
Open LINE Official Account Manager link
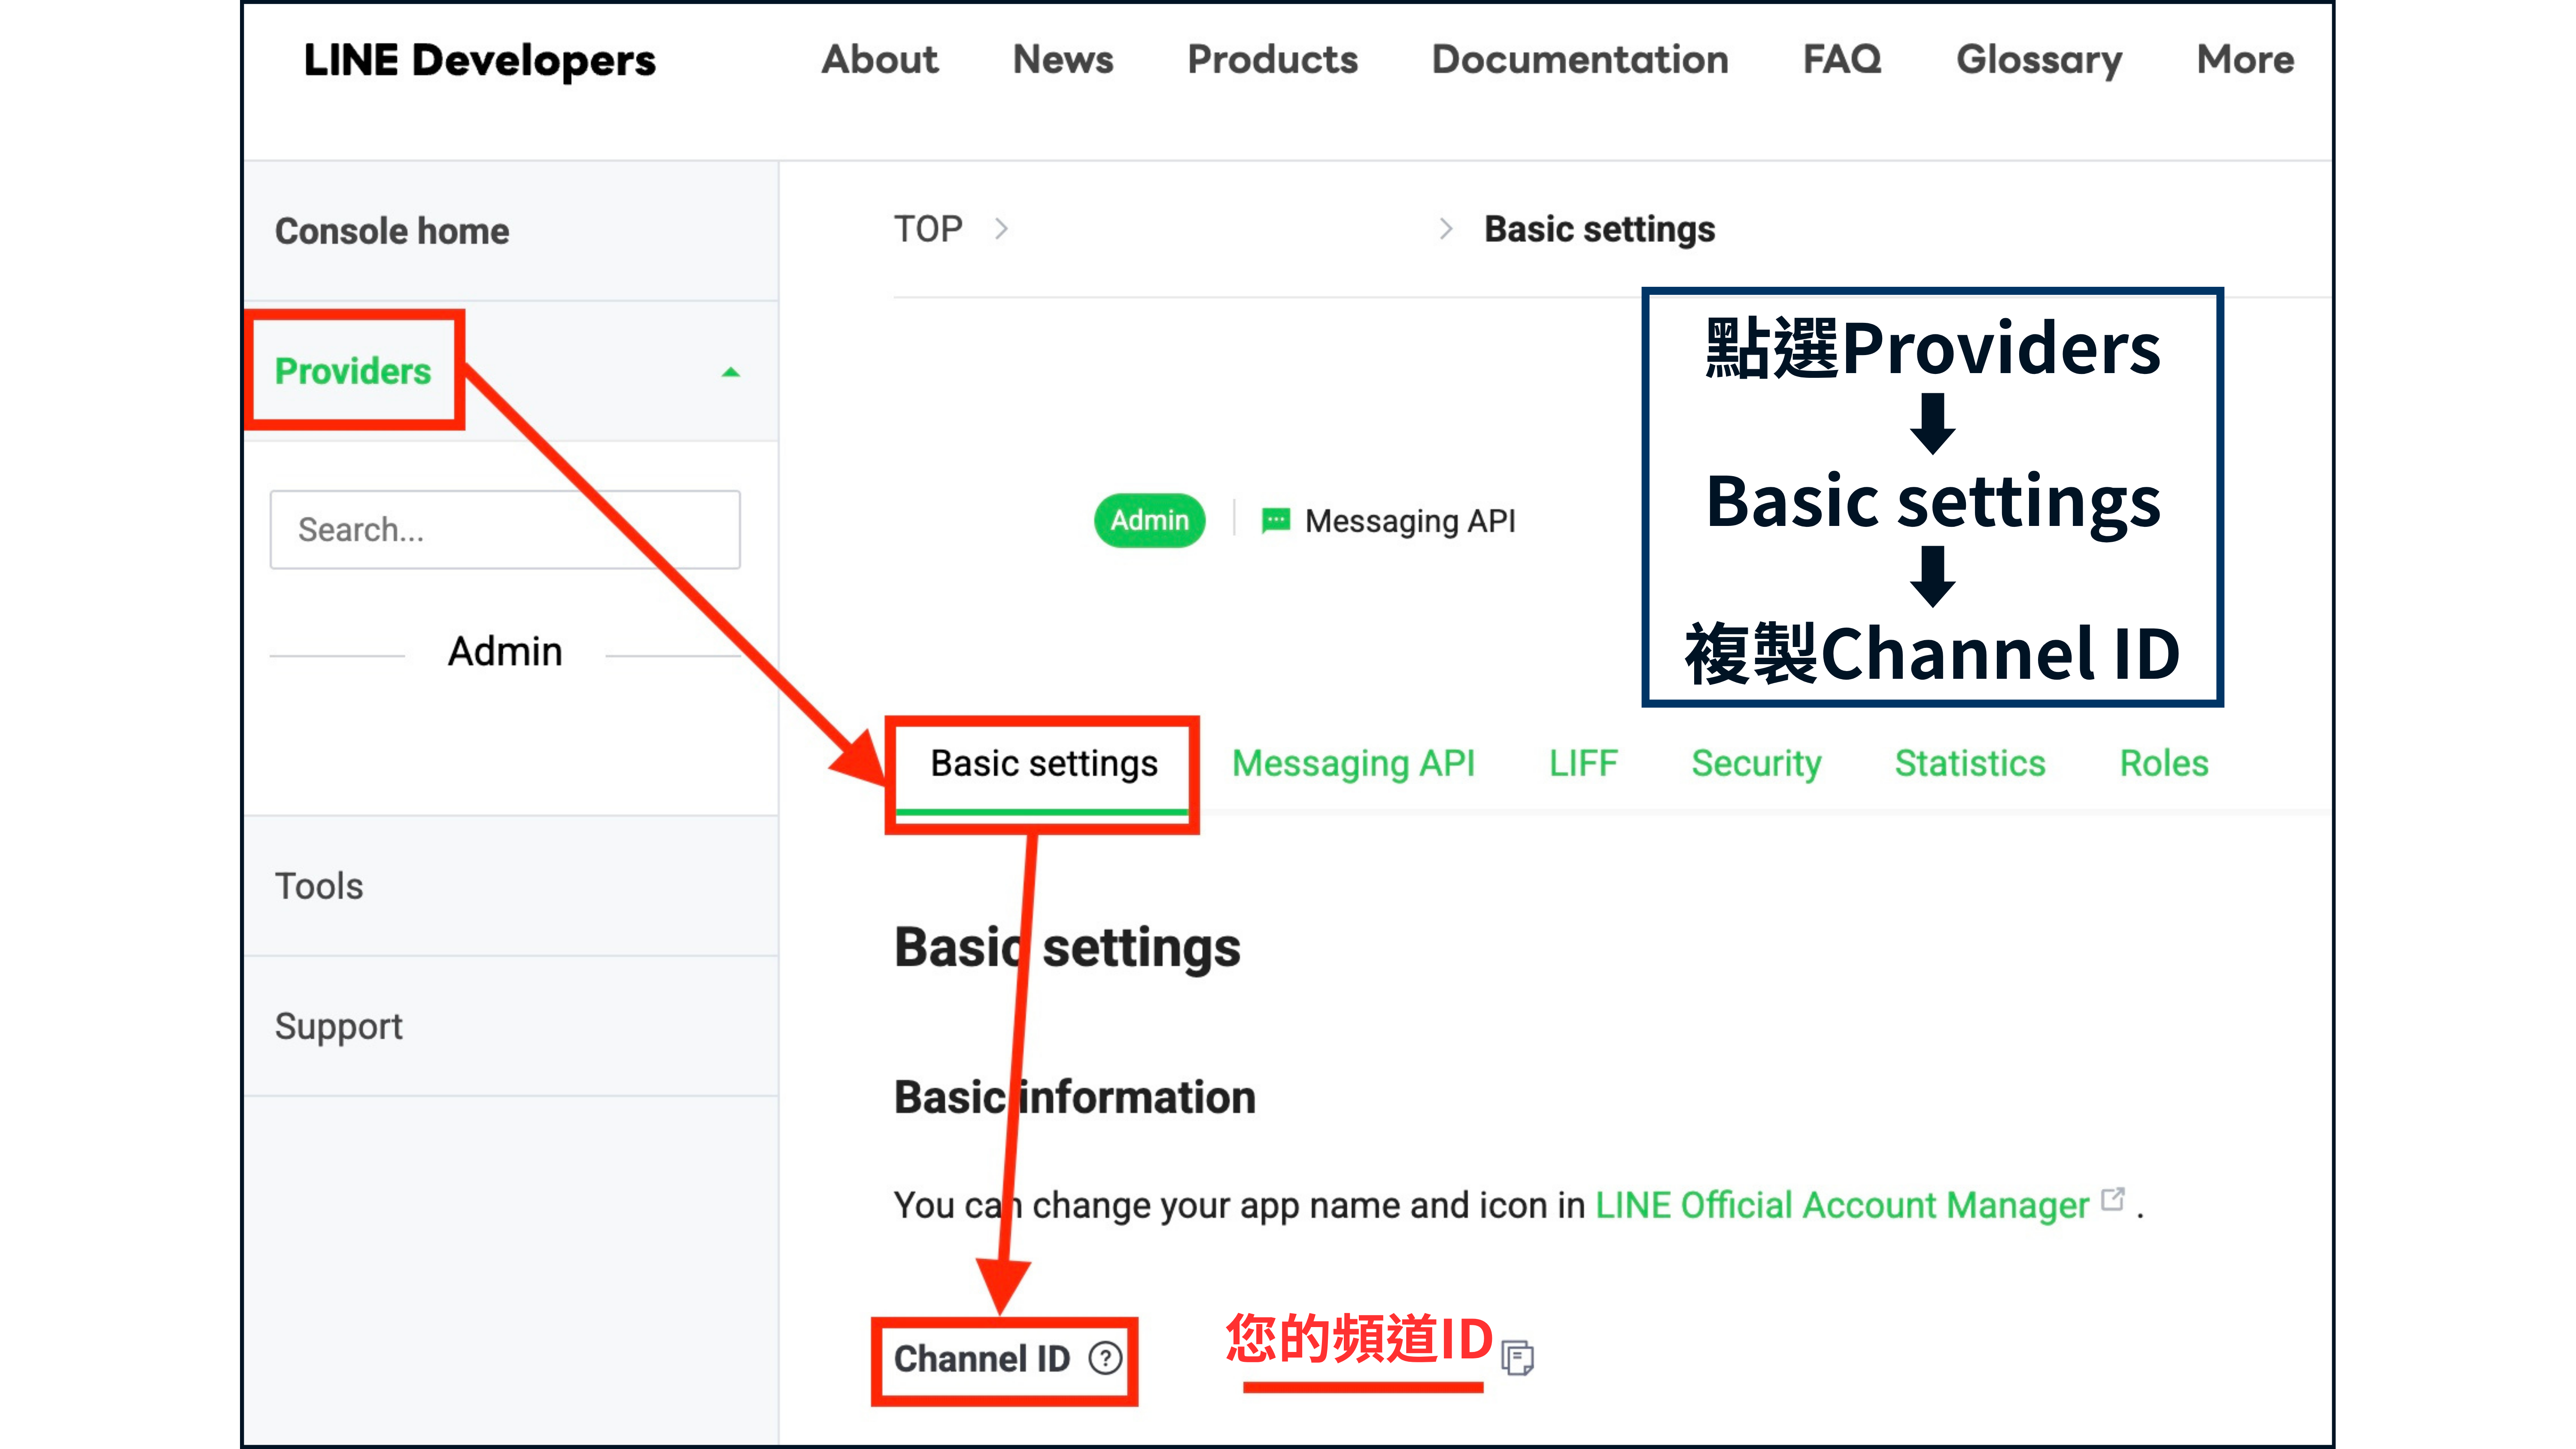pyautogui.click(x=1841, y=1205)
